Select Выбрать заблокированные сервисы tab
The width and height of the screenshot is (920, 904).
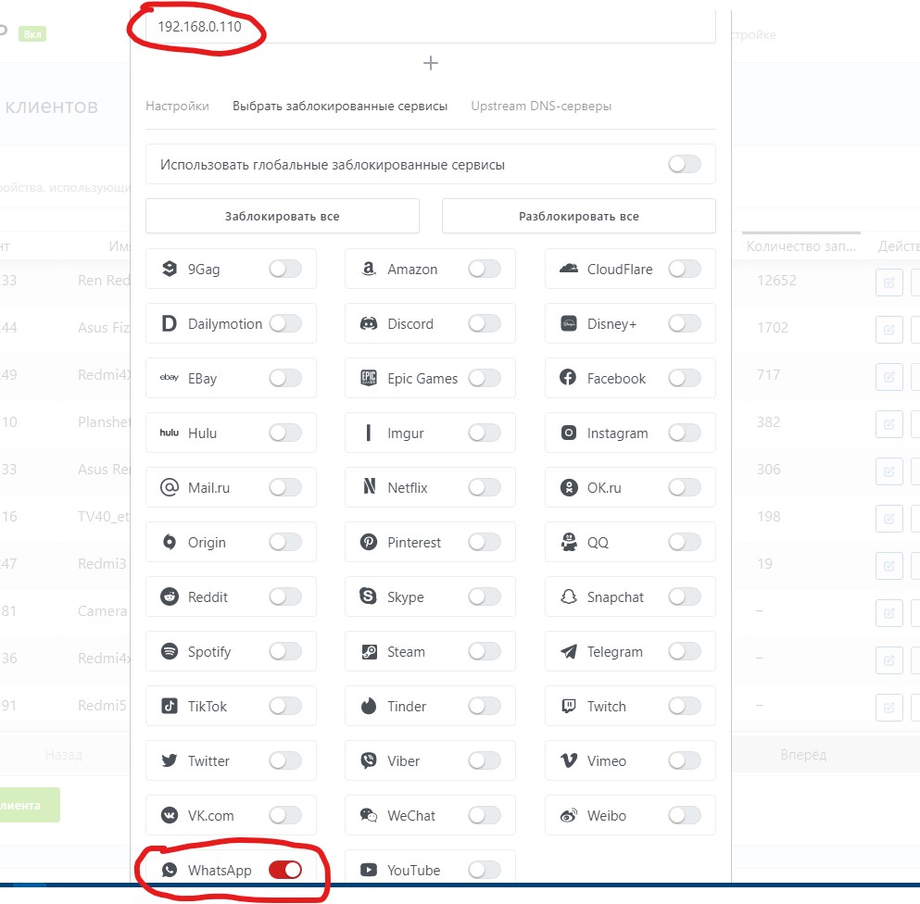[x=340, y=106]
